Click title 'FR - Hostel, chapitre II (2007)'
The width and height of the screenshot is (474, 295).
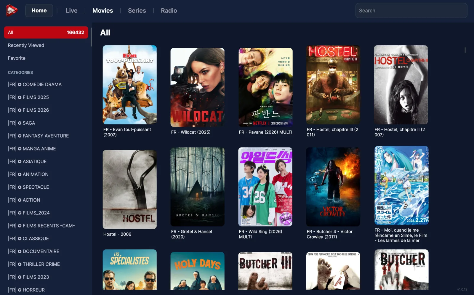pos(400,132)
